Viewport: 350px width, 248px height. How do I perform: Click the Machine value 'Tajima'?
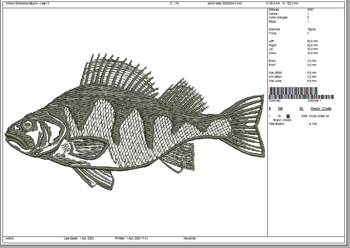[x=311, y=29]
